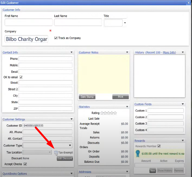Collapse the Contact Info panel
Image resolution: width=192 pixels, height=177 pixels.
[72, 52]
